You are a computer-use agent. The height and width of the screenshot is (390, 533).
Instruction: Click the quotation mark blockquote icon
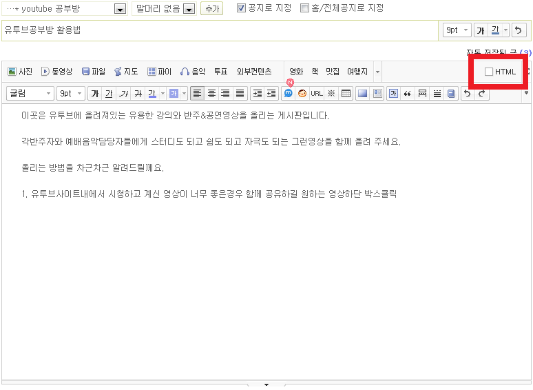tap(407, 94)
